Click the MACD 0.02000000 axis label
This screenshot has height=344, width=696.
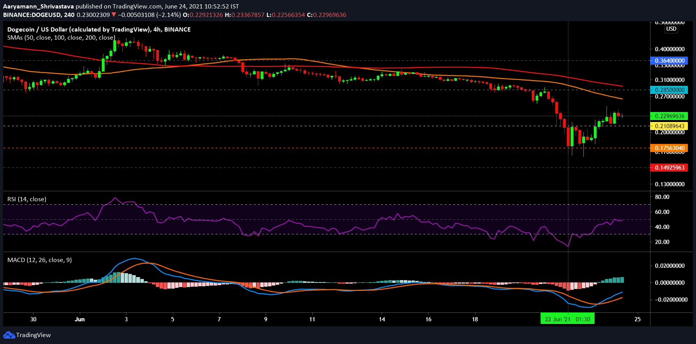670,266
